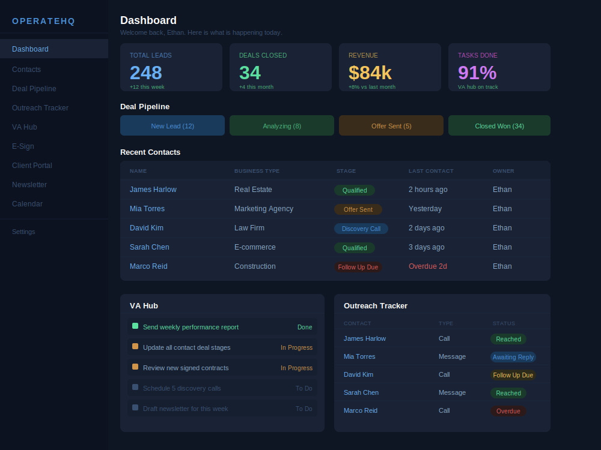601x450 pixels.
Task: Open David Kim in Recent Contacts
Action: (147, 227)
